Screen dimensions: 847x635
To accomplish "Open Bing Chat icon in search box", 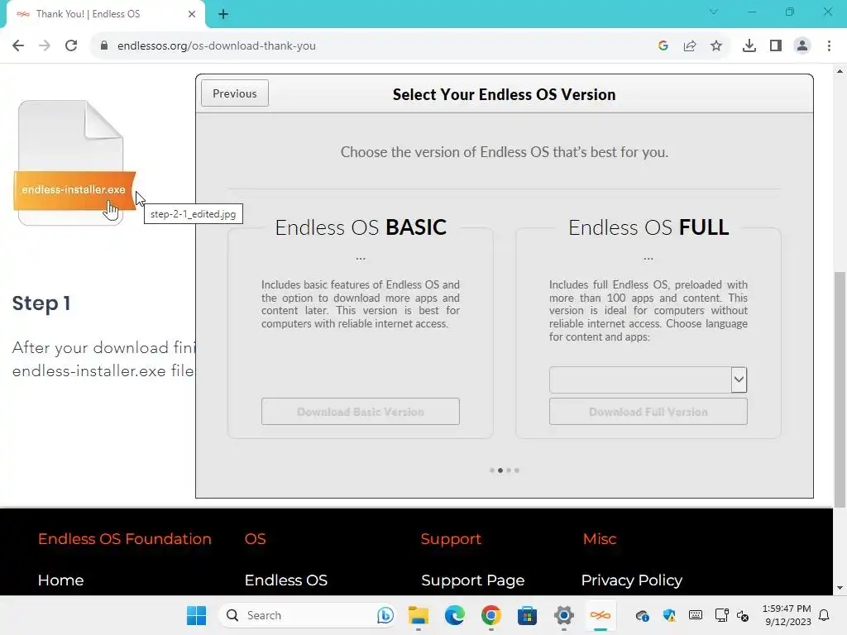I will coord(385,615).
